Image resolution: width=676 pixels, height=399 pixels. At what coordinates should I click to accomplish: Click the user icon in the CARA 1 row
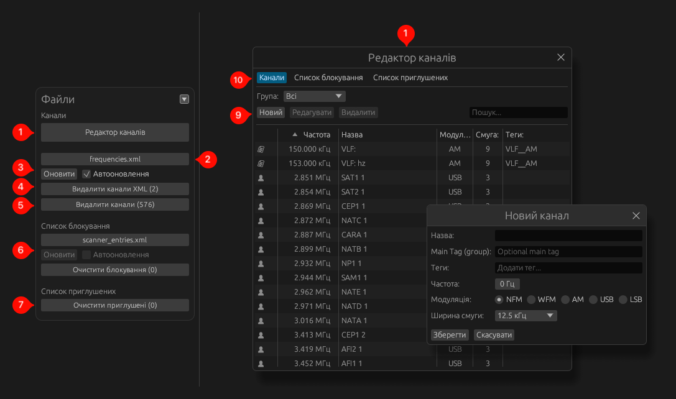pyautogui.click(x=261, y=235)
